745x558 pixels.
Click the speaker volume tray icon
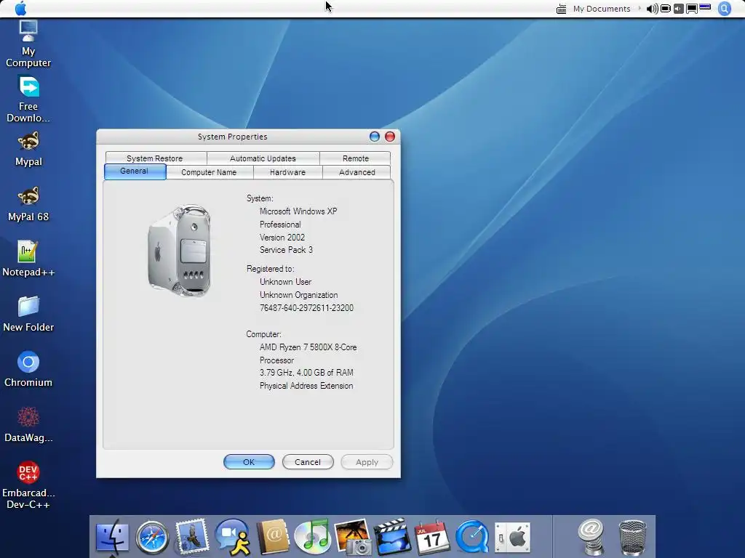point(653,9)
